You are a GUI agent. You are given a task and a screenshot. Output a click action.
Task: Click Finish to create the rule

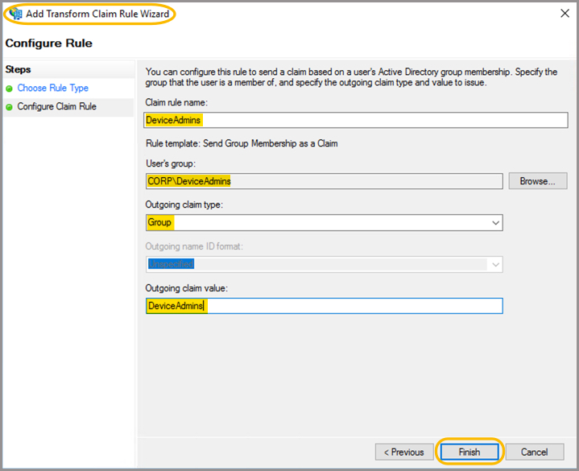click(x=469, y=452)
